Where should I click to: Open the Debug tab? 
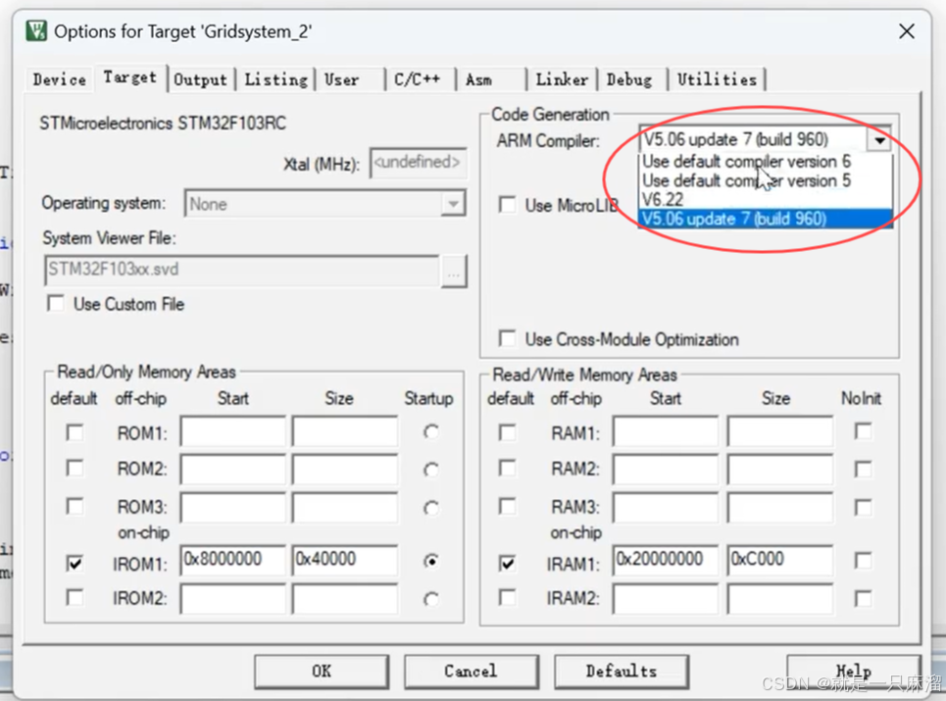click(x=629, y=79)
